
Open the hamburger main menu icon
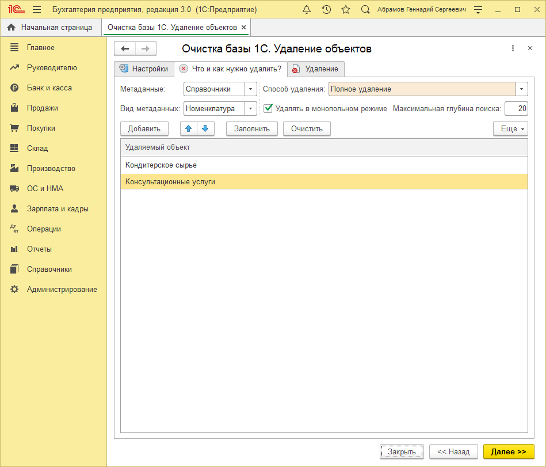click(x=37, y=10)
